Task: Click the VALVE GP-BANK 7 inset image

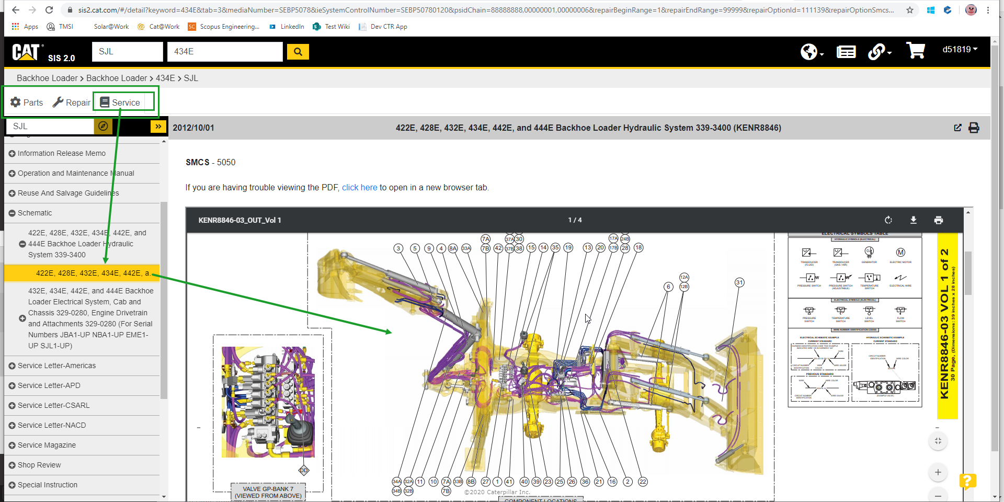Action: (268, 402)
